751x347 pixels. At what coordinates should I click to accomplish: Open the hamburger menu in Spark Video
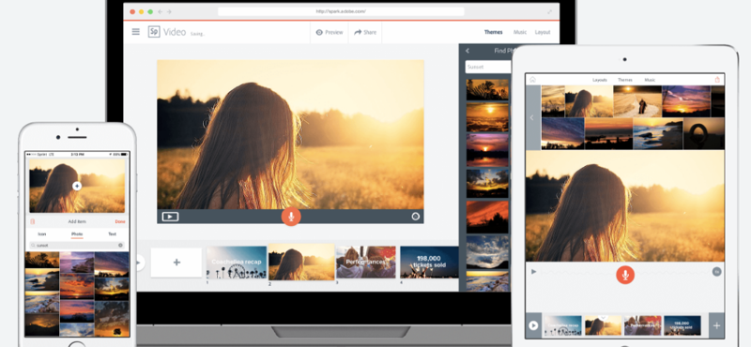click(x=136, y=32)
